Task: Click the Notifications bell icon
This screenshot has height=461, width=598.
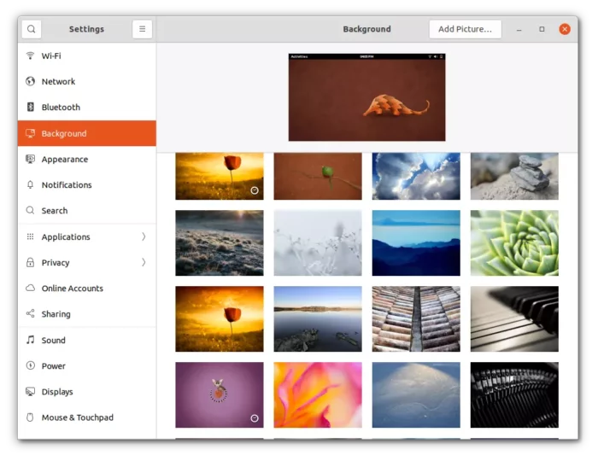Action: click(30, 184)
